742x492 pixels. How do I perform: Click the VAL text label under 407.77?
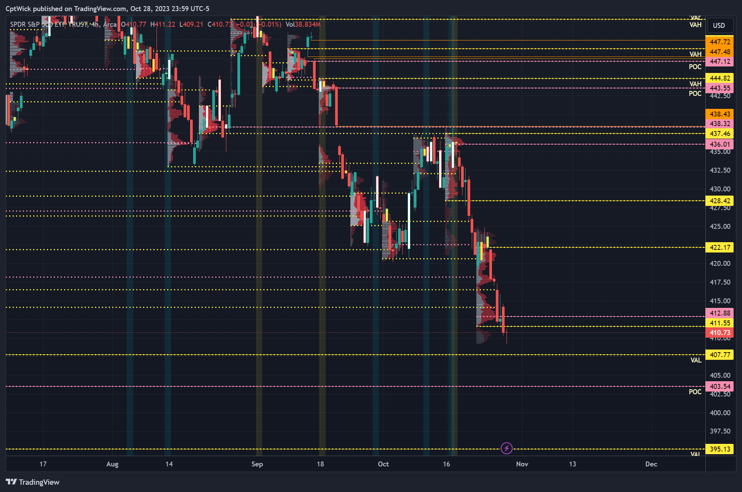pos(695,360)
